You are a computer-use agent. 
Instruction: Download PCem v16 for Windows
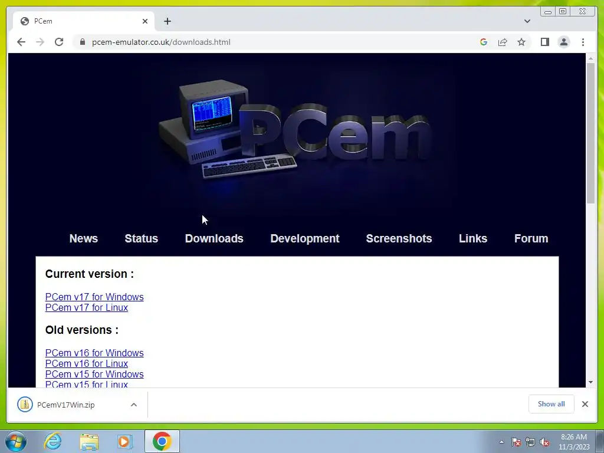[94, 353]
